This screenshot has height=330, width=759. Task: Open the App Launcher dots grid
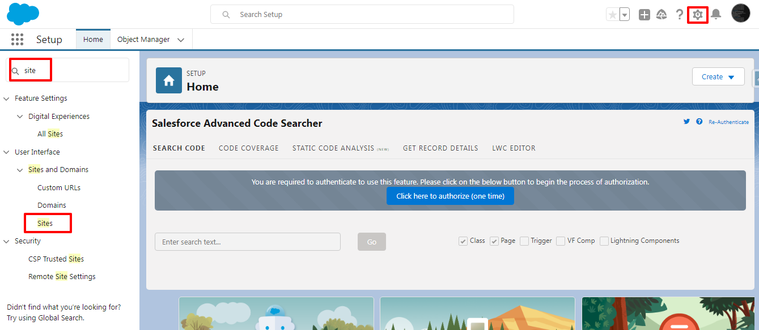pos(17,39)
